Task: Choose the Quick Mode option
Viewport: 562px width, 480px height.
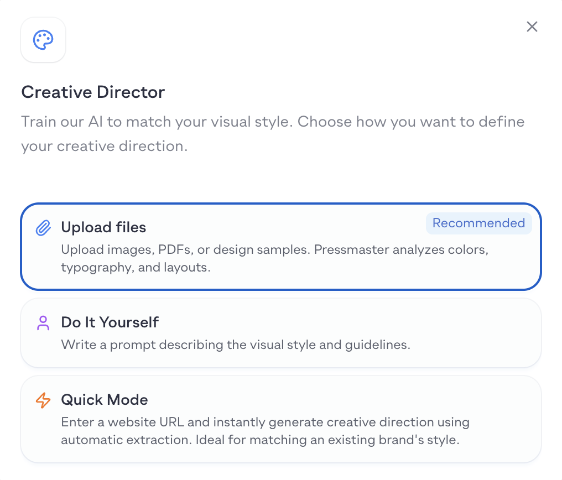Action: (x=281, y=419)
